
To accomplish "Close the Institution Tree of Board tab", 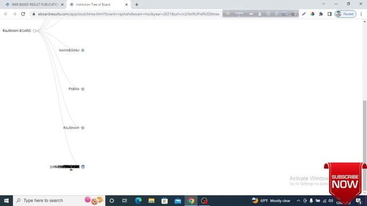I will click(x=126, y=5).
